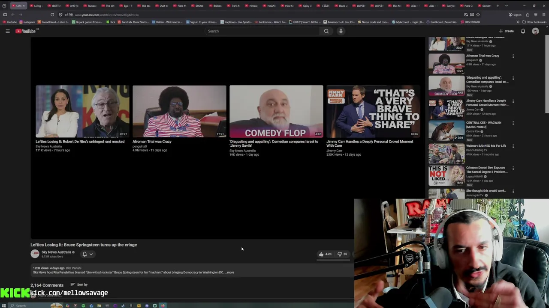Click Sign in in browser toolbar
Image resolution: width=549 pixels, height=308 pixels.
[x=515, y=15]
